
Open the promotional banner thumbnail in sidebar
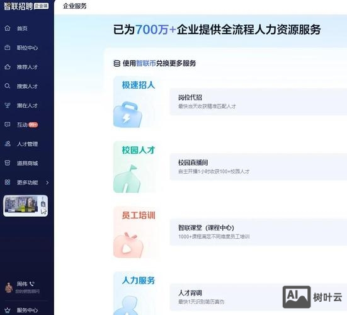point(25,205)
